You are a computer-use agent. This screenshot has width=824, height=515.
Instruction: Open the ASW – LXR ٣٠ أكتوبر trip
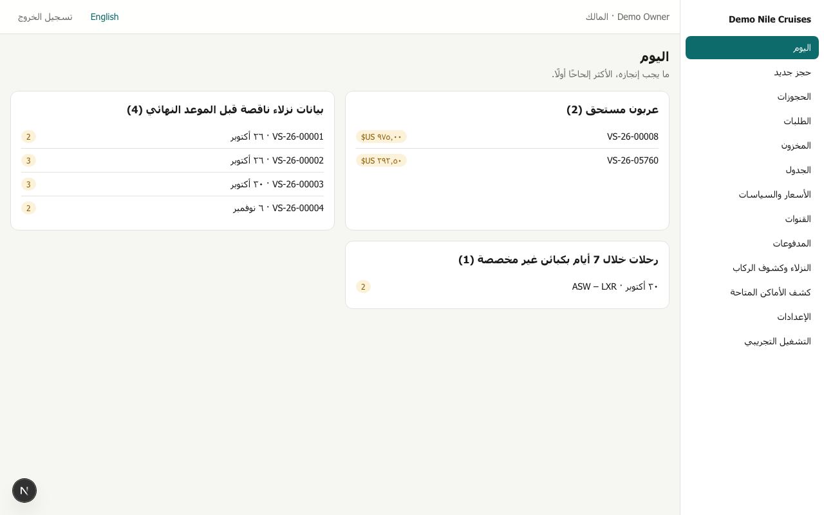coord(507,286)
